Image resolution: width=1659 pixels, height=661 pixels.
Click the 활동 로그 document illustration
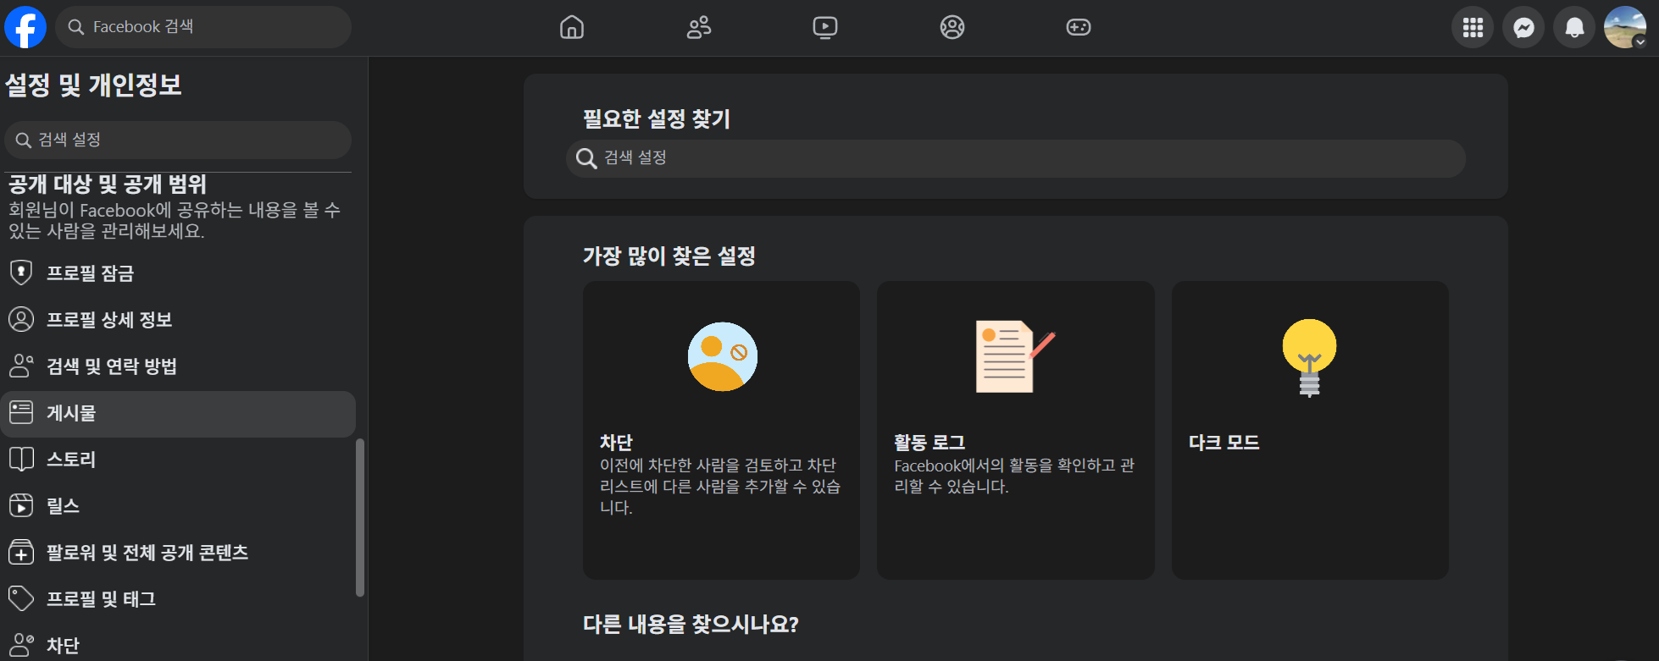pyautogui.click(x=1015, y=356)
